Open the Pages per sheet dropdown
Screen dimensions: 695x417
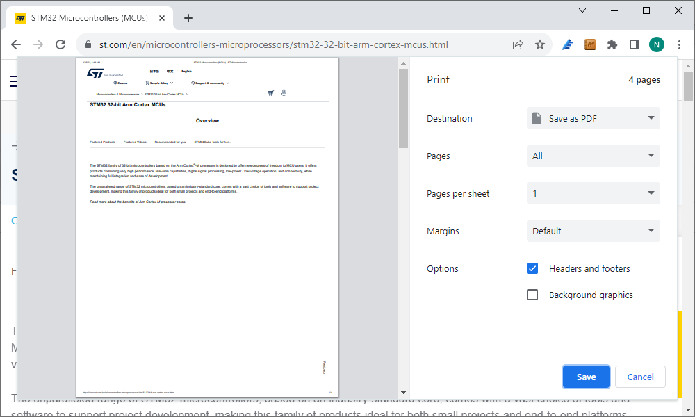[x=593, y=193]
